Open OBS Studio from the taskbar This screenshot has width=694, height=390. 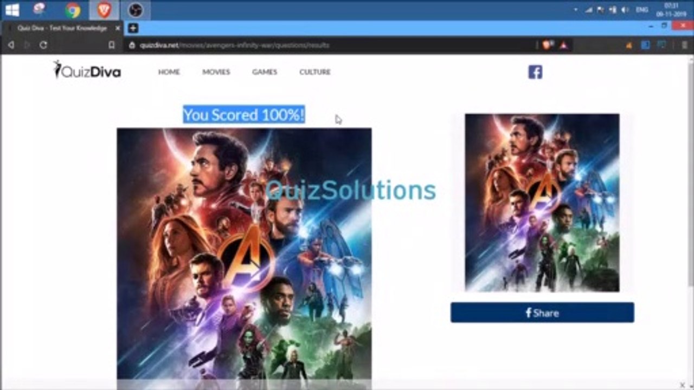[136, 10]
